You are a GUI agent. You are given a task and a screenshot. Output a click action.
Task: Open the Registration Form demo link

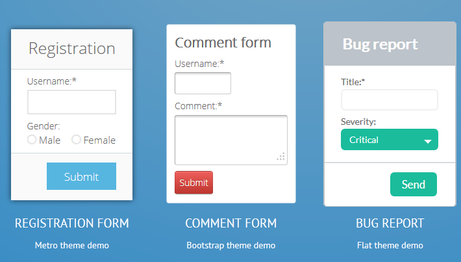click(71, 223)
